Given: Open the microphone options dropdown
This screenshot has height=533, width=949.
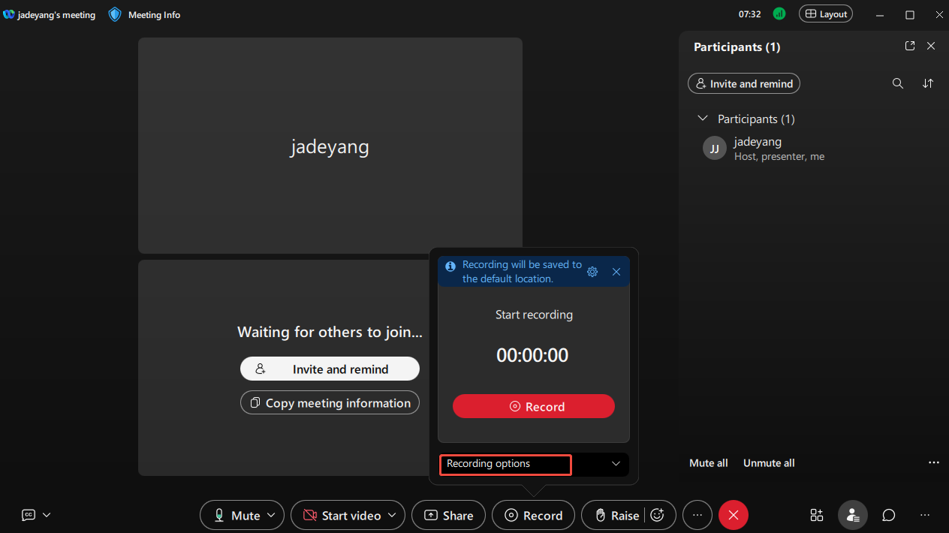Looking at the screenshot, I should (x=270, y=515).
